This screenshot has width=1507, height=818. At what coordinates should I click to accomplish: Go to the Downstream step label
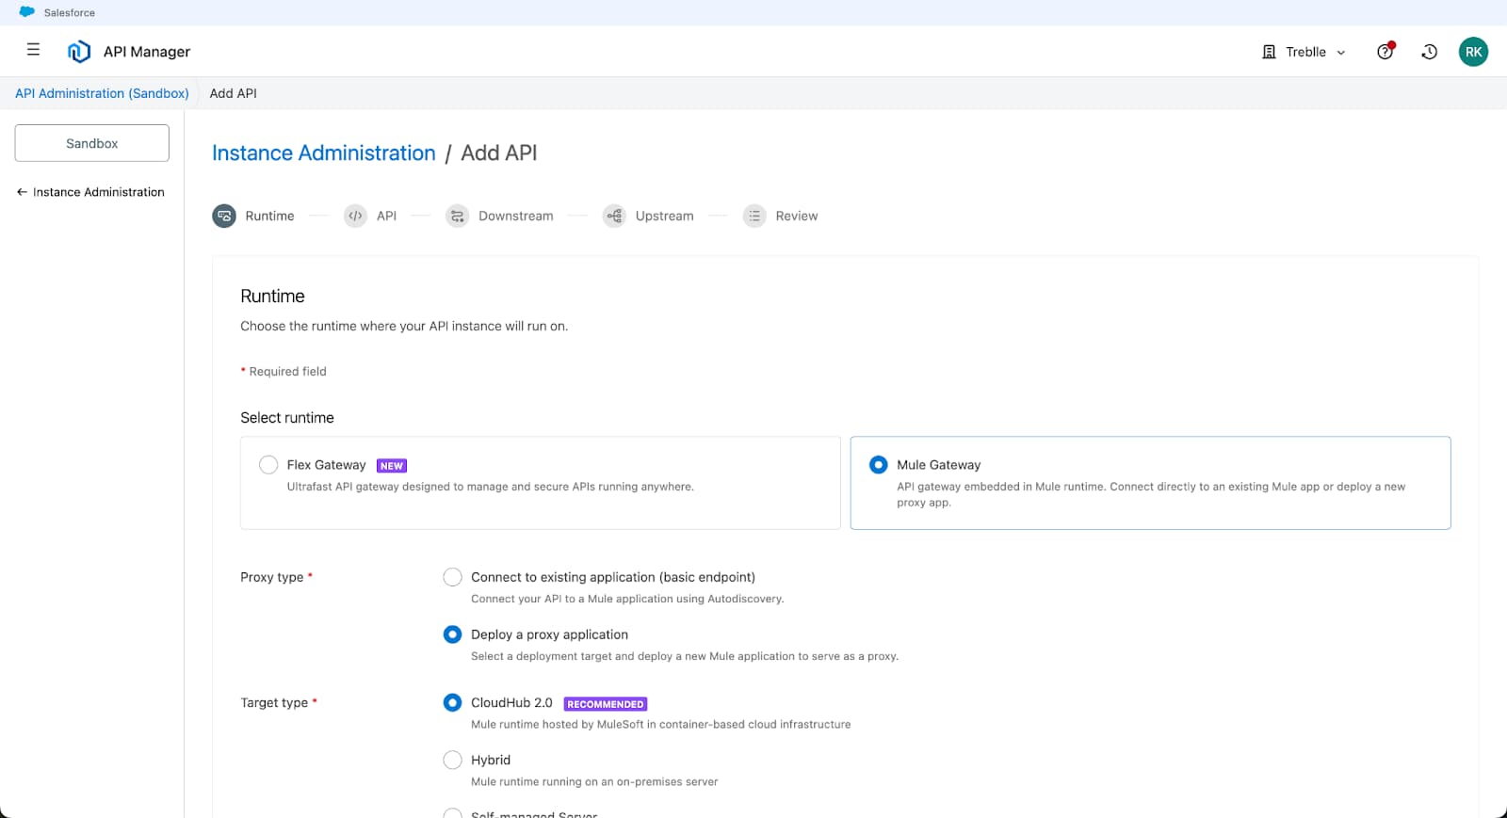515,216
